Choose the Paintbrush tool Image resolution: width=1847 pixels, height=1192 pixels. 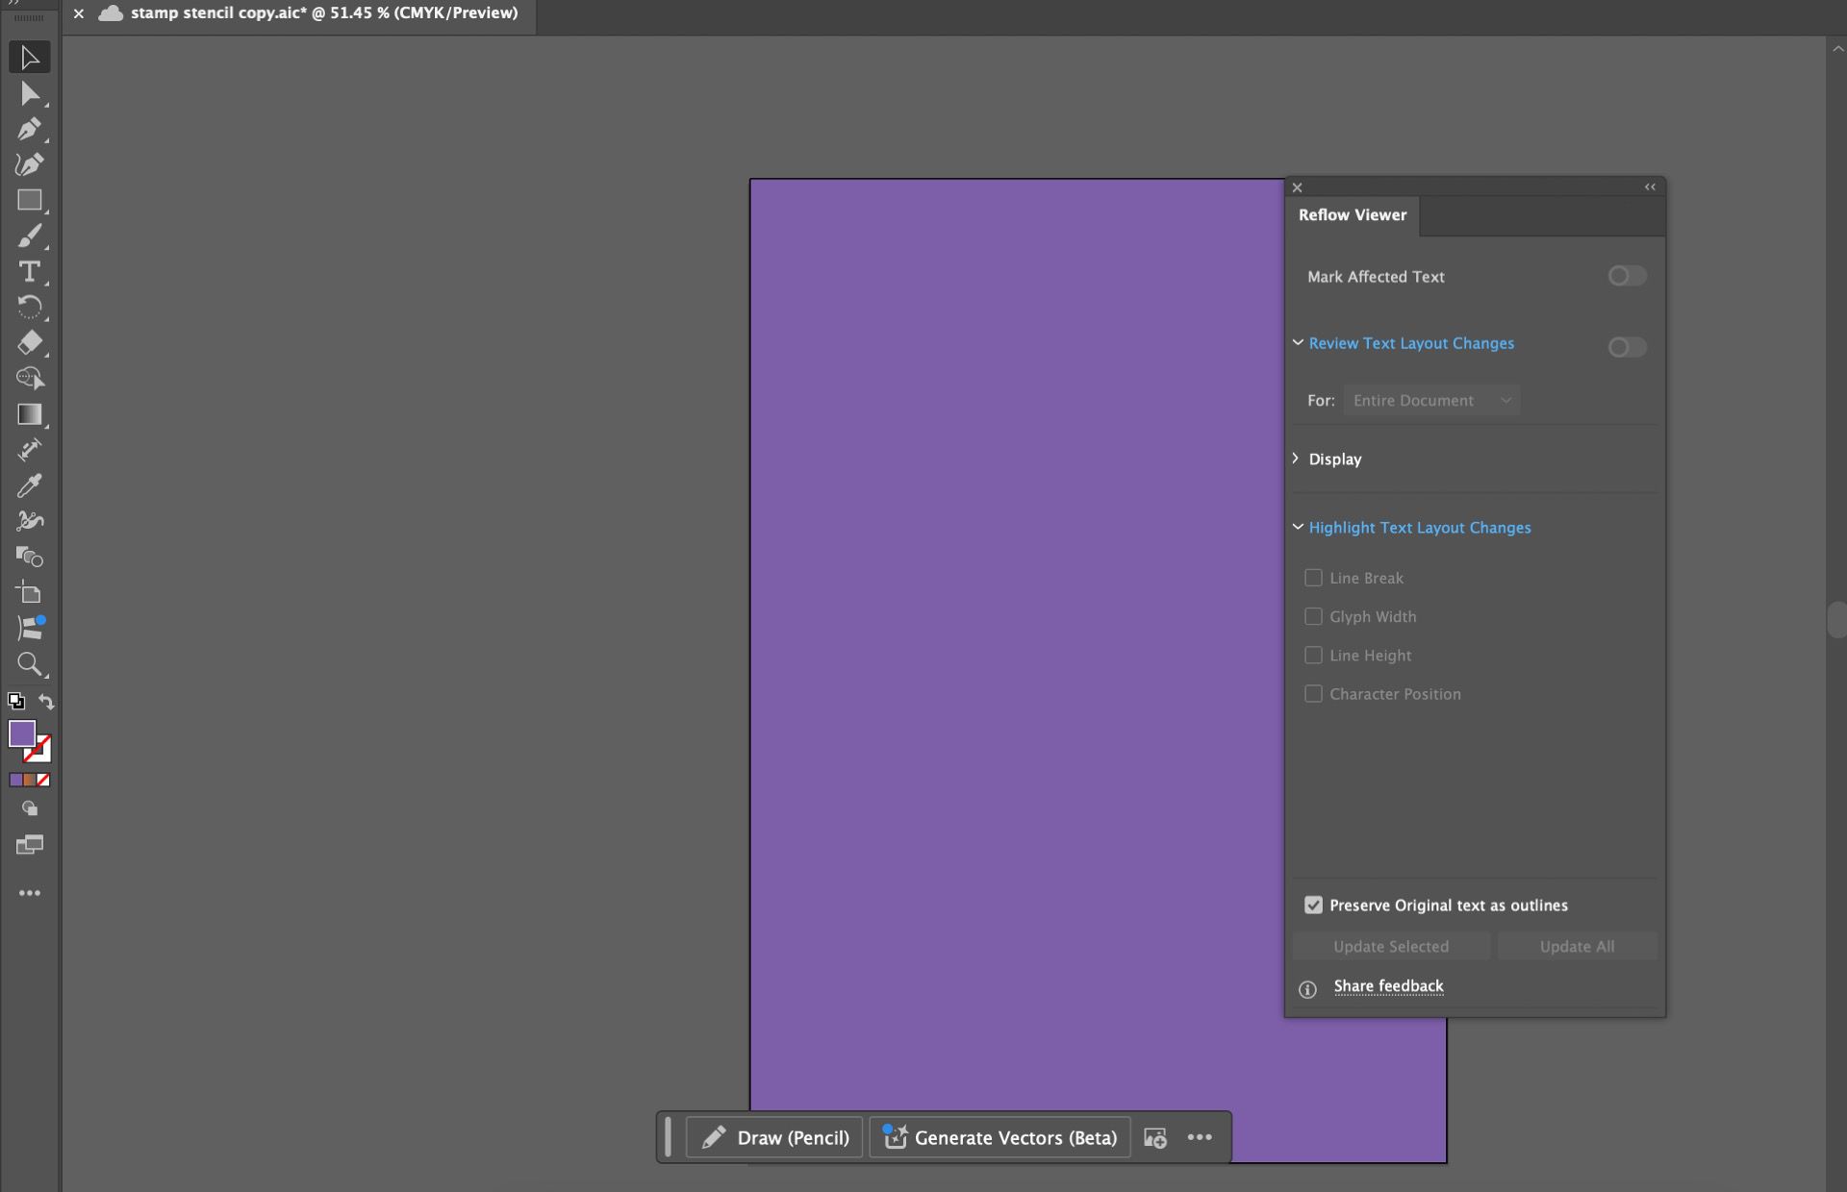(29, 236)
